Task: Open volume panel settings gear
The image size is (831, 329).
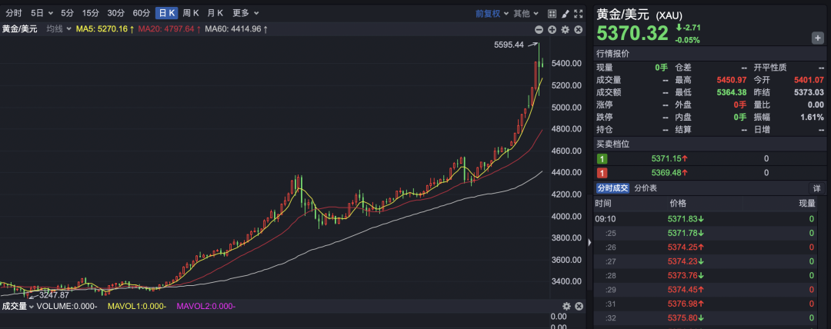Action: [565, 306]
